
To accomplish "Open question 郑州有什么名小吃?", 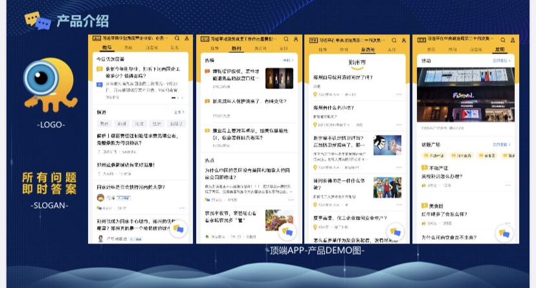I will [333, 108].
